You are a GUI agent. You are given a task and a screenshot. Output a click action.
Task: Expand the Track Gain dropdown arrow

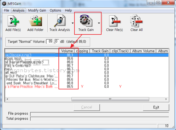click(99, 23)
